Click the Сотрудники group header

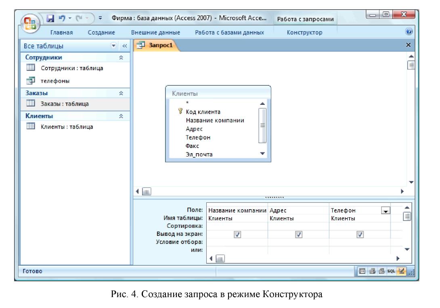click(75, 58)
